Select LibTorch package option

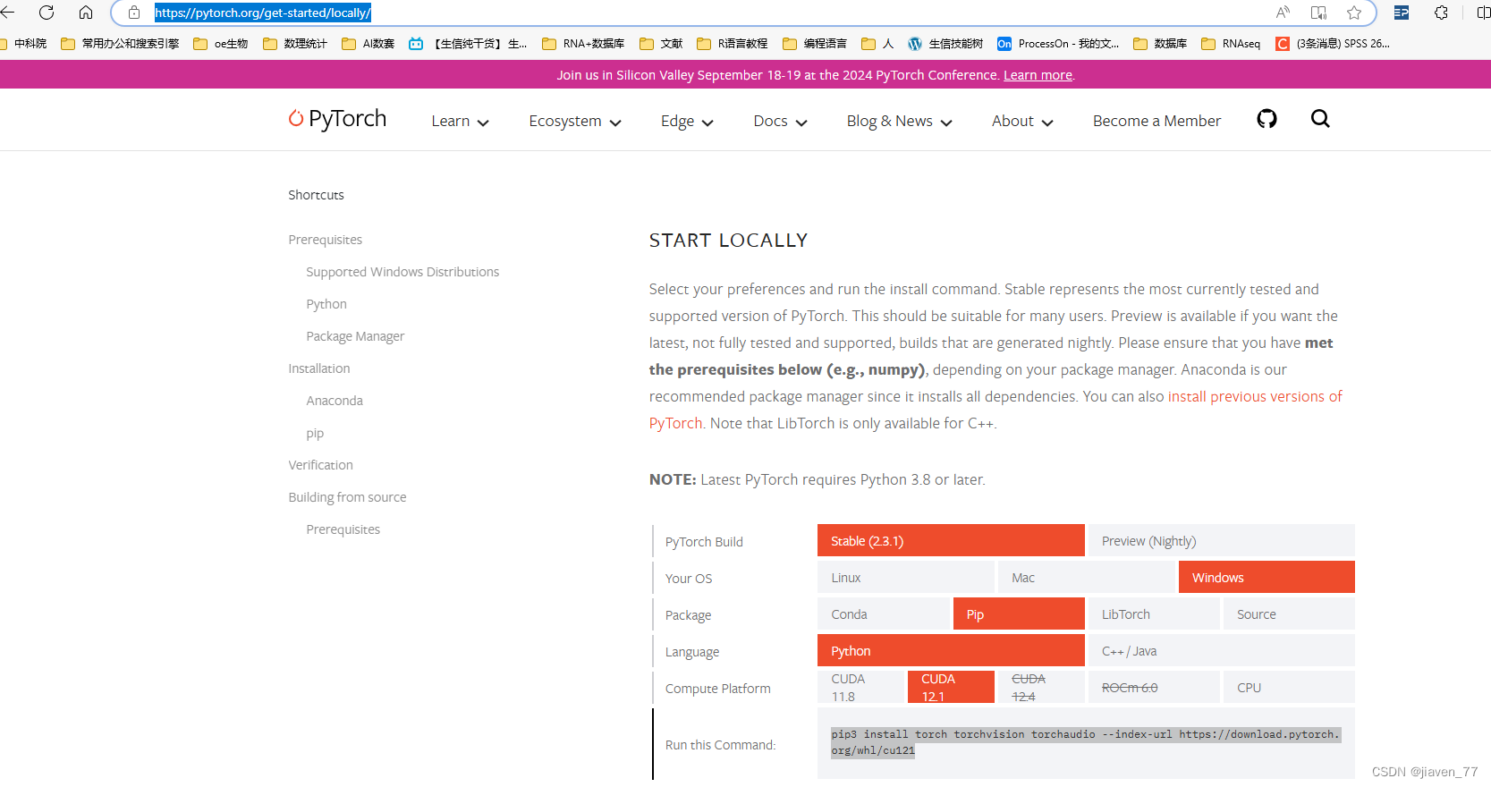pyautogui.click(x=1154, y=614)
